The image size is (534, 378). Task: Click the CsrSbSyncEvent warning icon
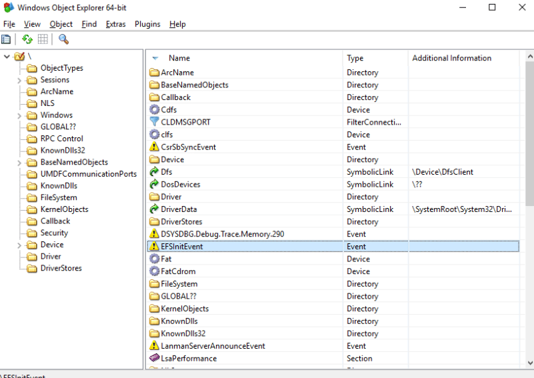pos(154,147)
